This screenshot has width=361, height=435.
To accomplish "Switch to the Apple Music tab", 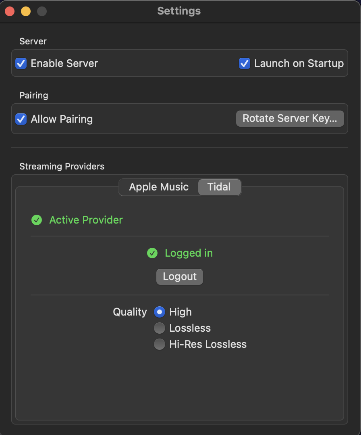I will tap(159, 187).
